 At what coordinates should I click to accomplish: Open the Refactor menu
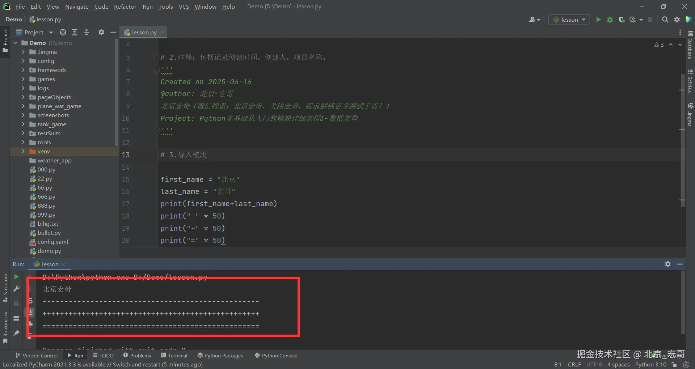(x=125, y=7)
